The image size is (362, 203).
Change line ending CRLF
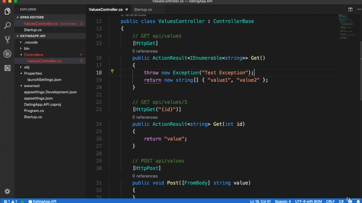(330, 201)
